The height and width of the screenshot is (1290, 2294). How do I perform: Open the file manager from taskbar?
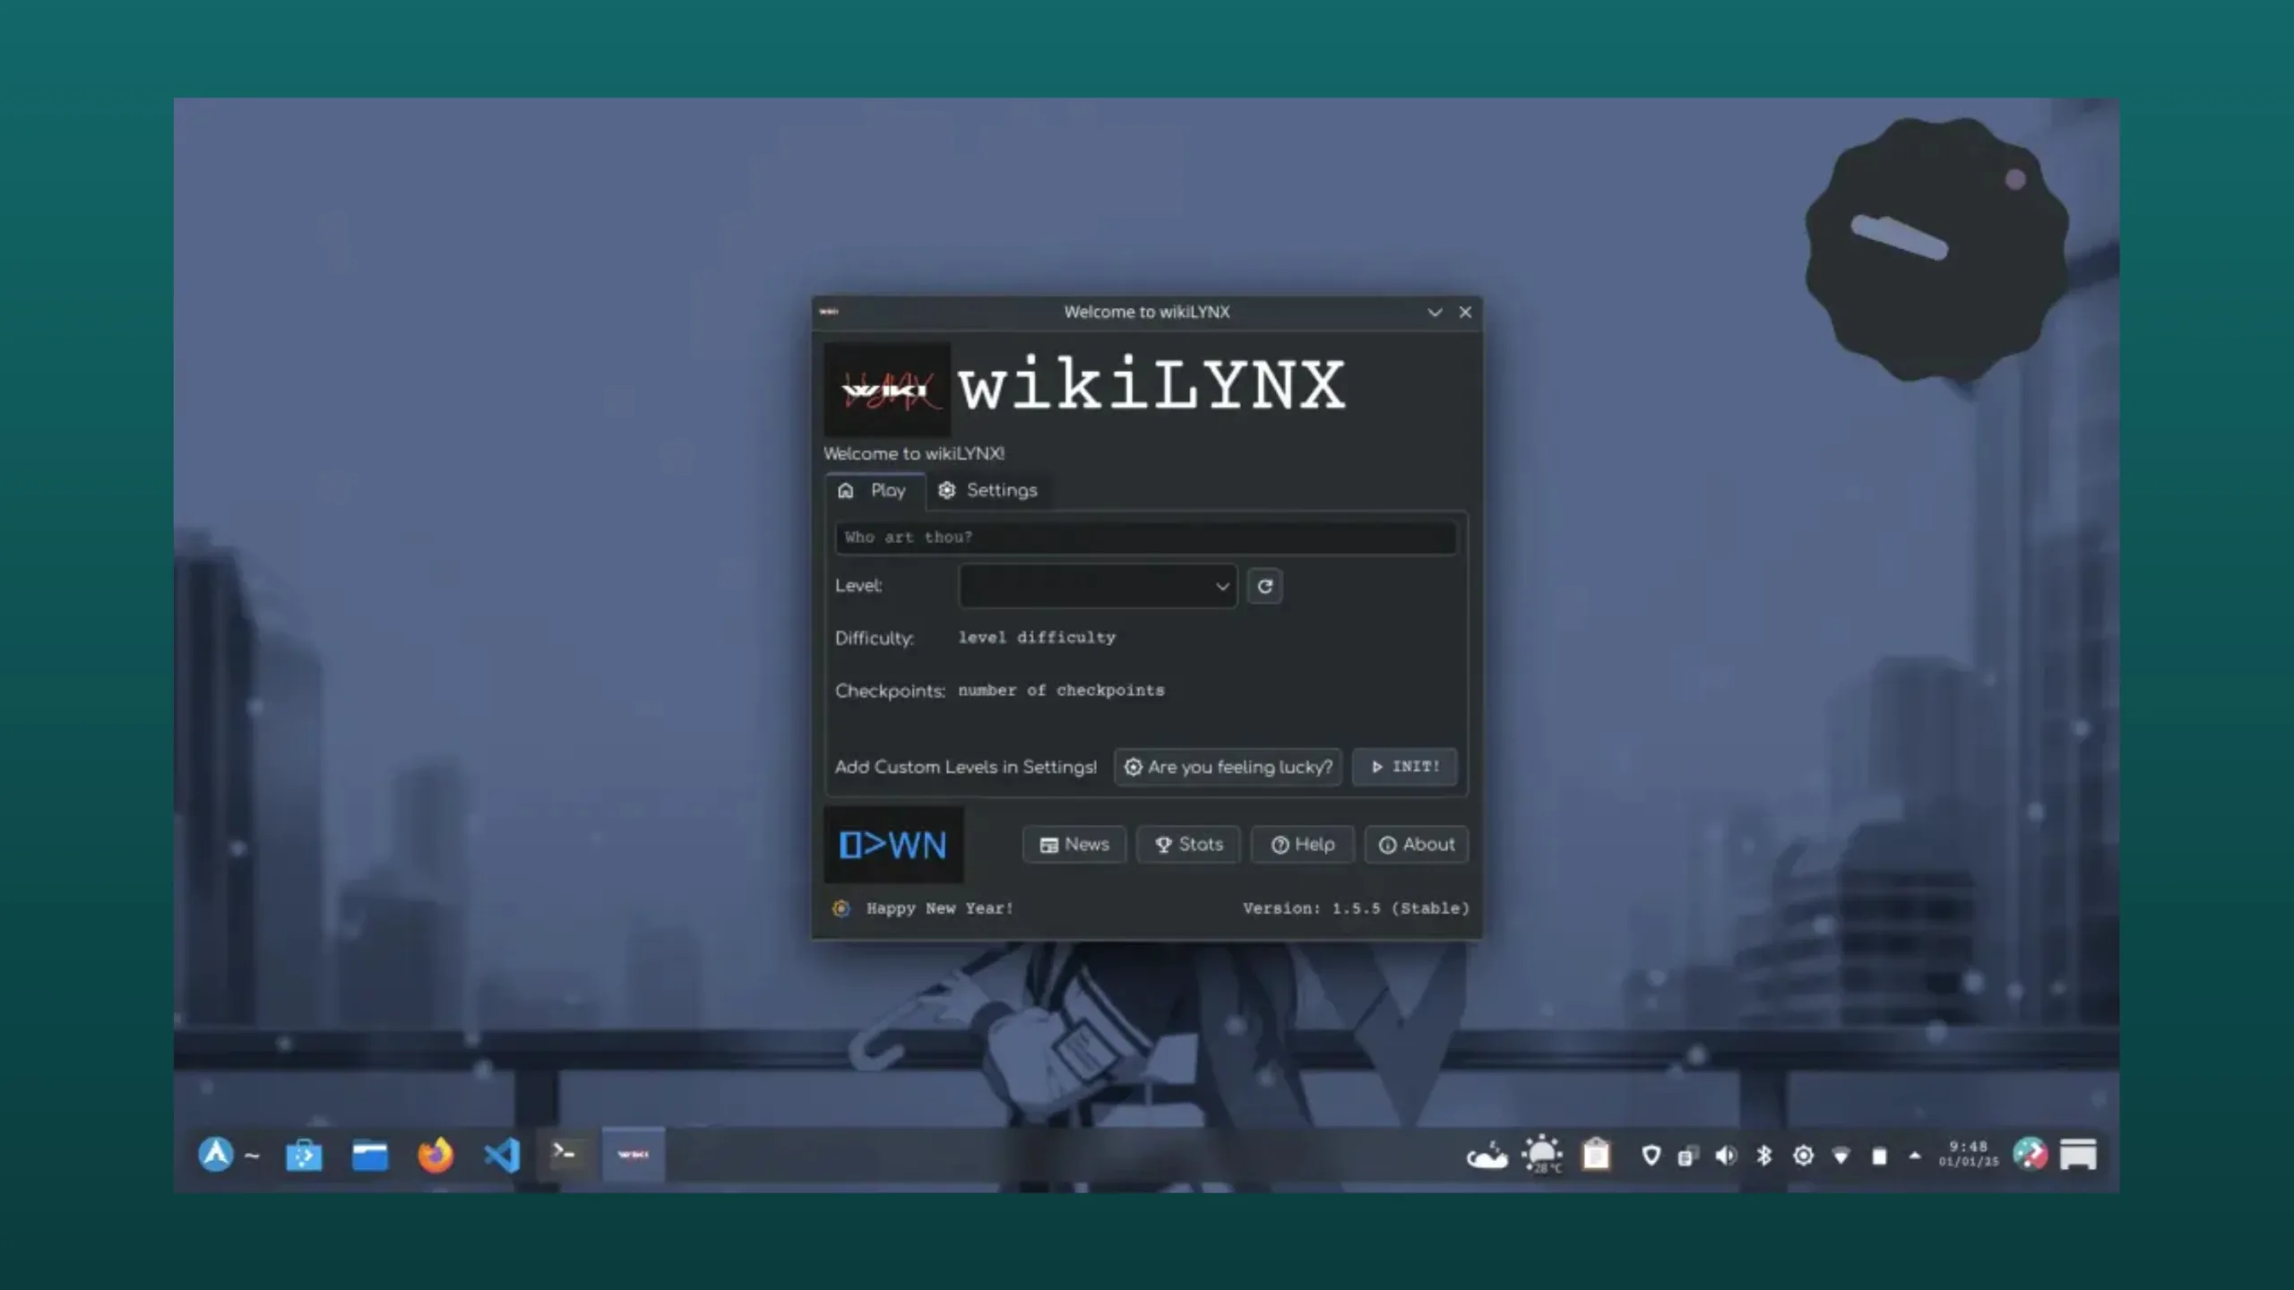point(369,1155)
